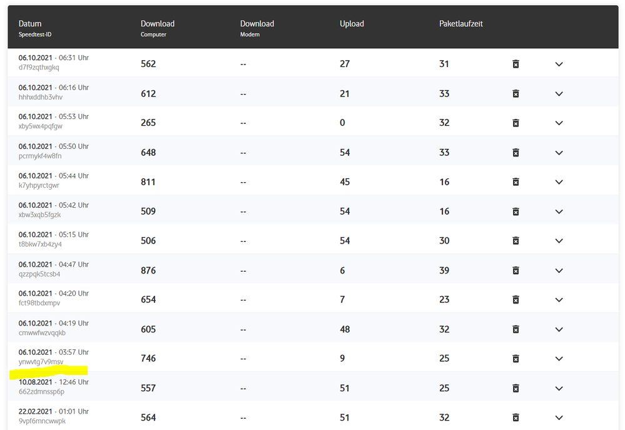Viewport: 625px width, 430px height.
Task: Click the Paketlaufzeit column header
Action: (x=461, y=24)
